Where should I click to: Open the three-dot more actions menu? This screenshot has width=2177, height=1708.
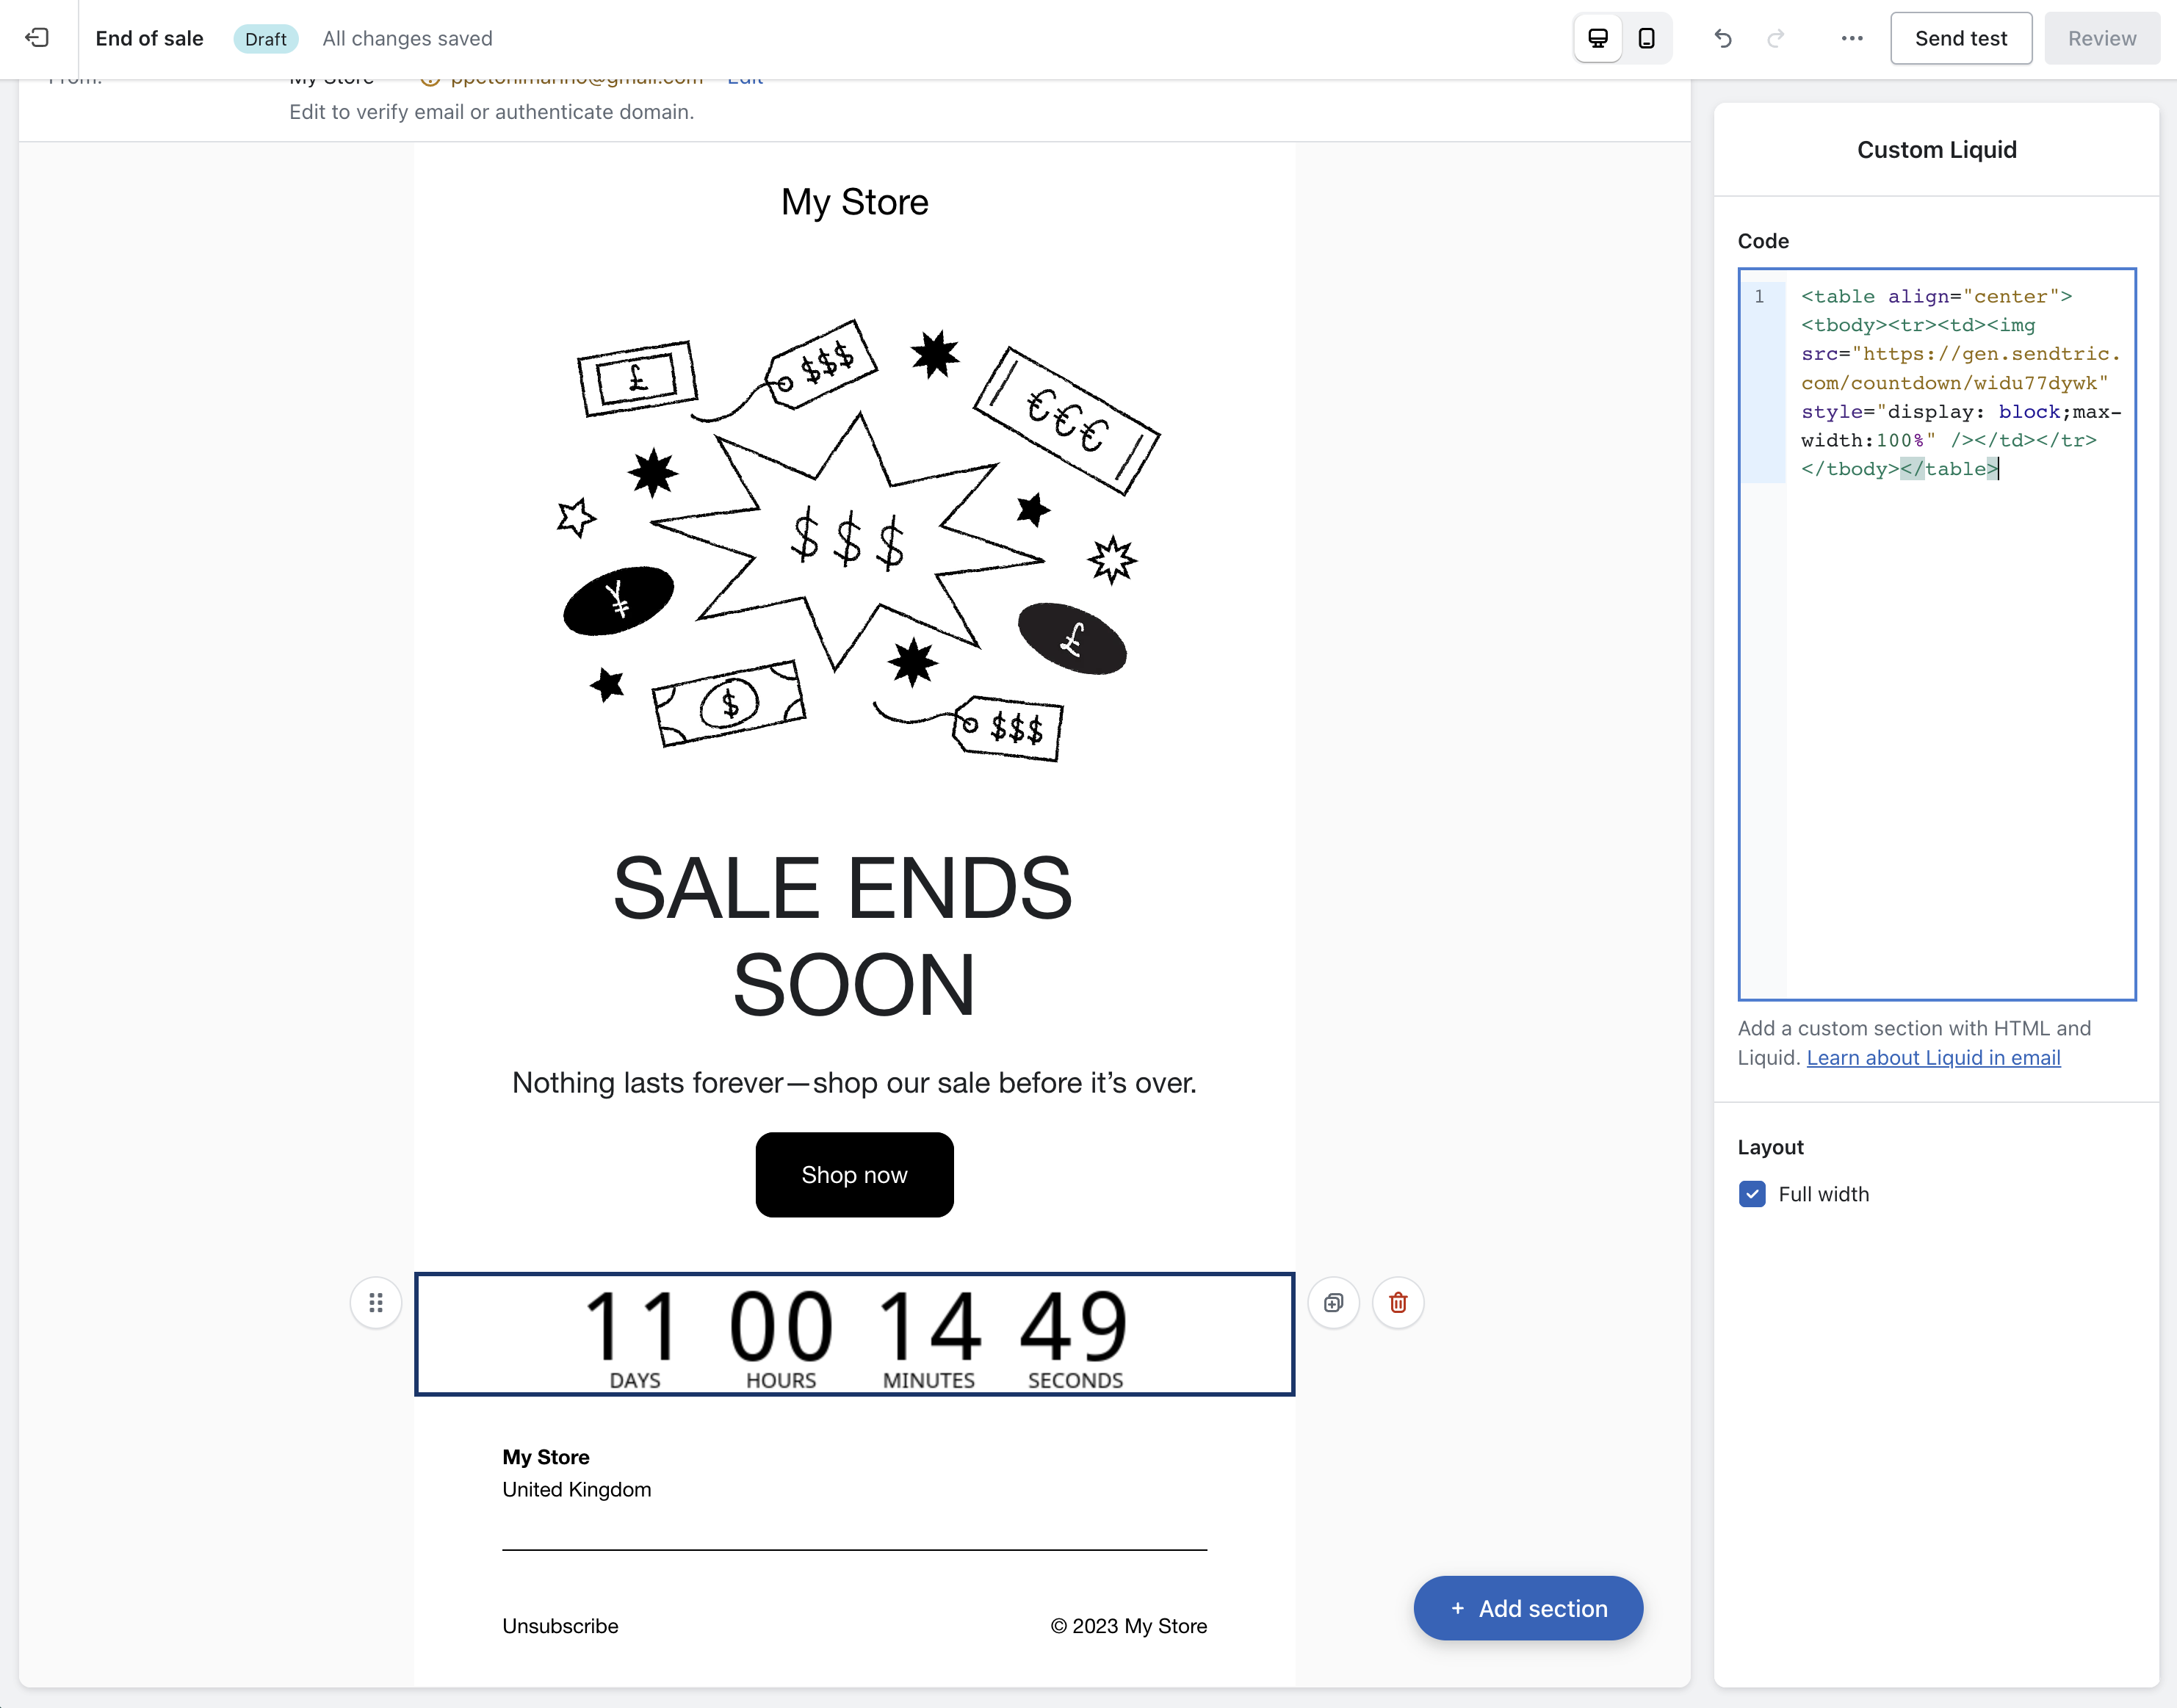coord(1851,38)
